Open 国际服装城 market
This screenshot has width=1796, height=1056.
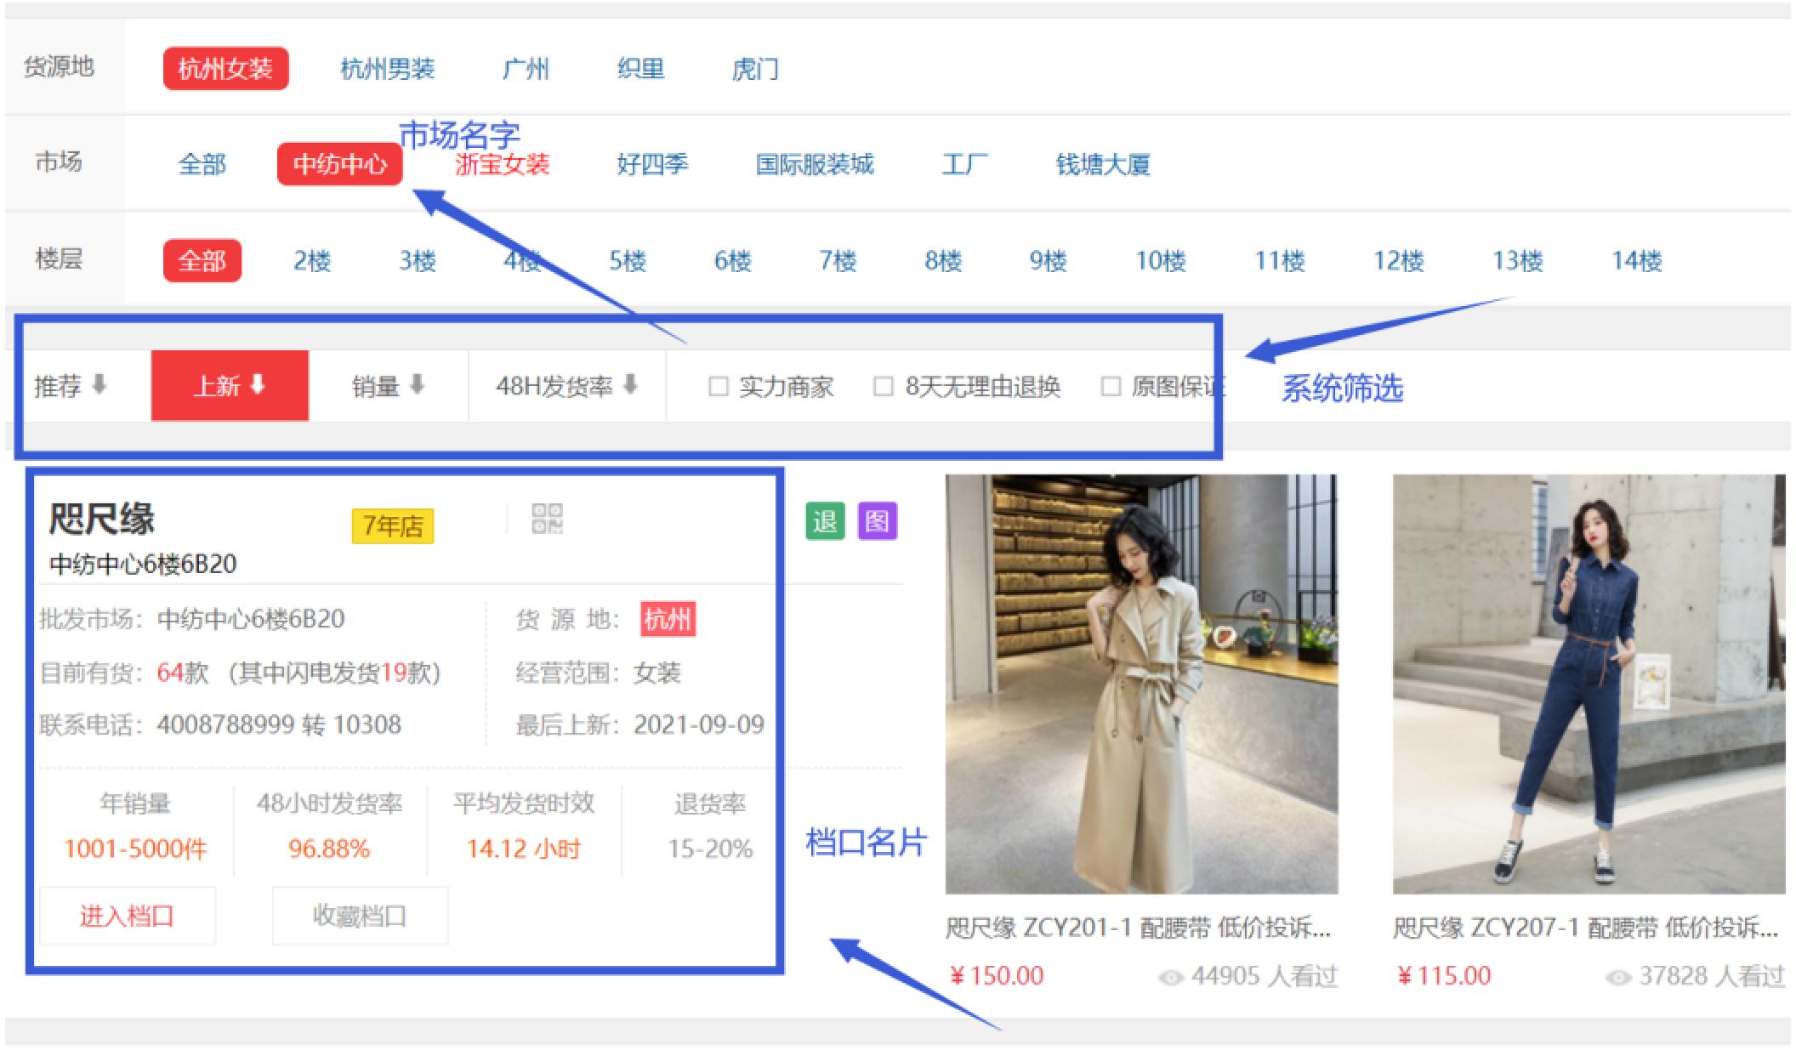[815, 164]
